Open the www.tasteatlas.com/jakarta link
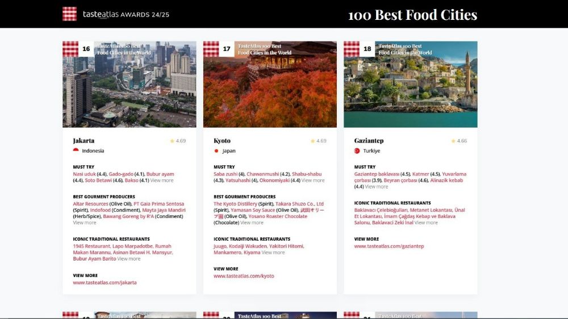Viewport: 568px width, 319px height. (105, 282)
